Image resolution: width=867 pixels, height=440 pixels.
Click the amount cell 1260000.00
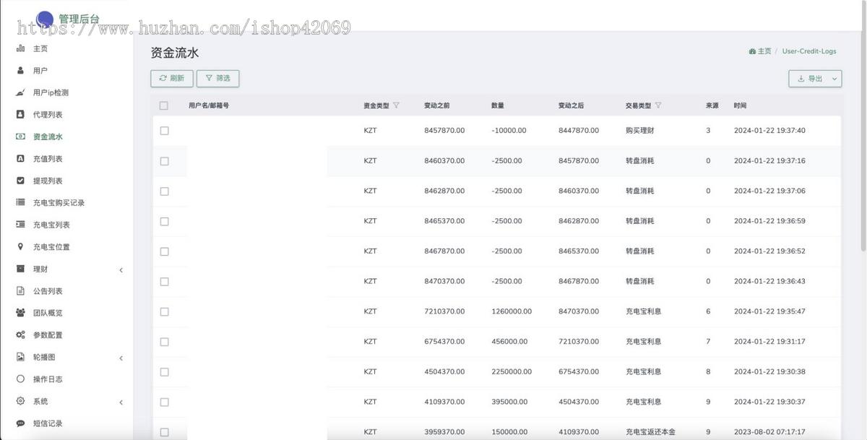tap(512, 311)
